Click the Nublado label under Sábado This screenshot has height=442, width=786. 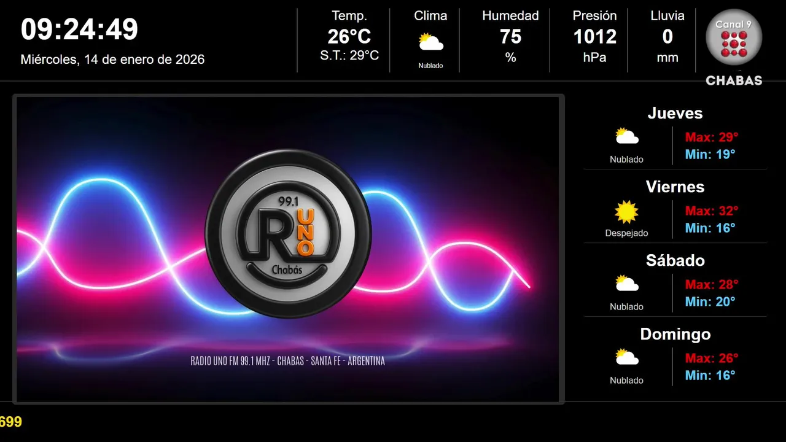pyautogui.click(x=627, y=306)
